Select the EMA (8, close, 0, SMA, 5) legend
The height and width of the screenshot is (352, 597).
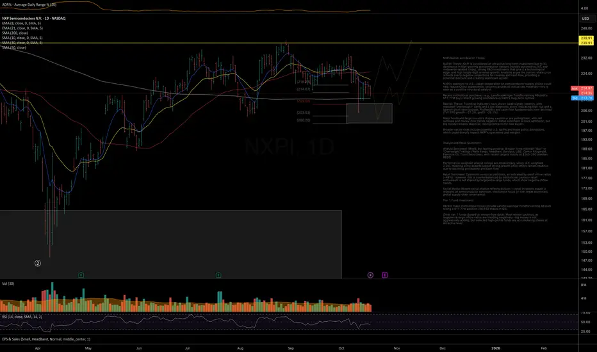tap(21, 23)
